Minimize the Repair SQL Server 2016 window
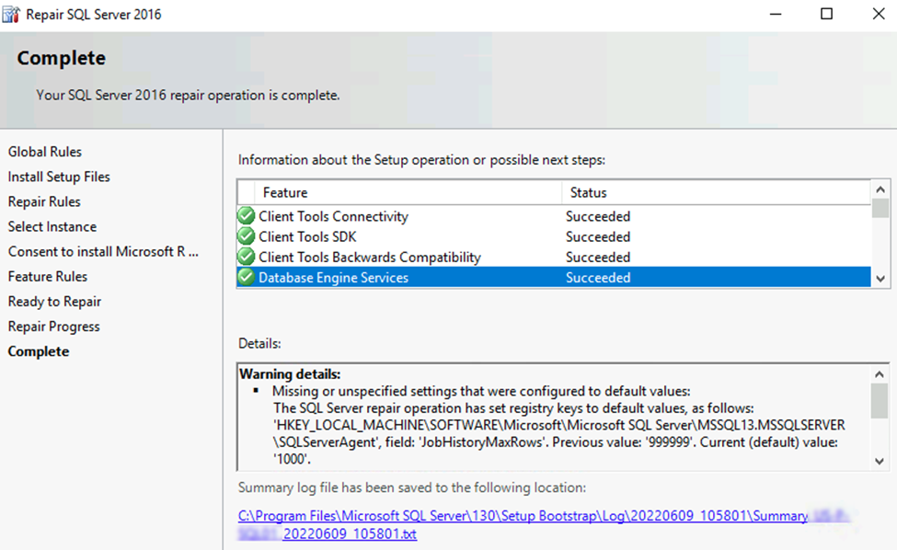 click(x=776, y=14)
